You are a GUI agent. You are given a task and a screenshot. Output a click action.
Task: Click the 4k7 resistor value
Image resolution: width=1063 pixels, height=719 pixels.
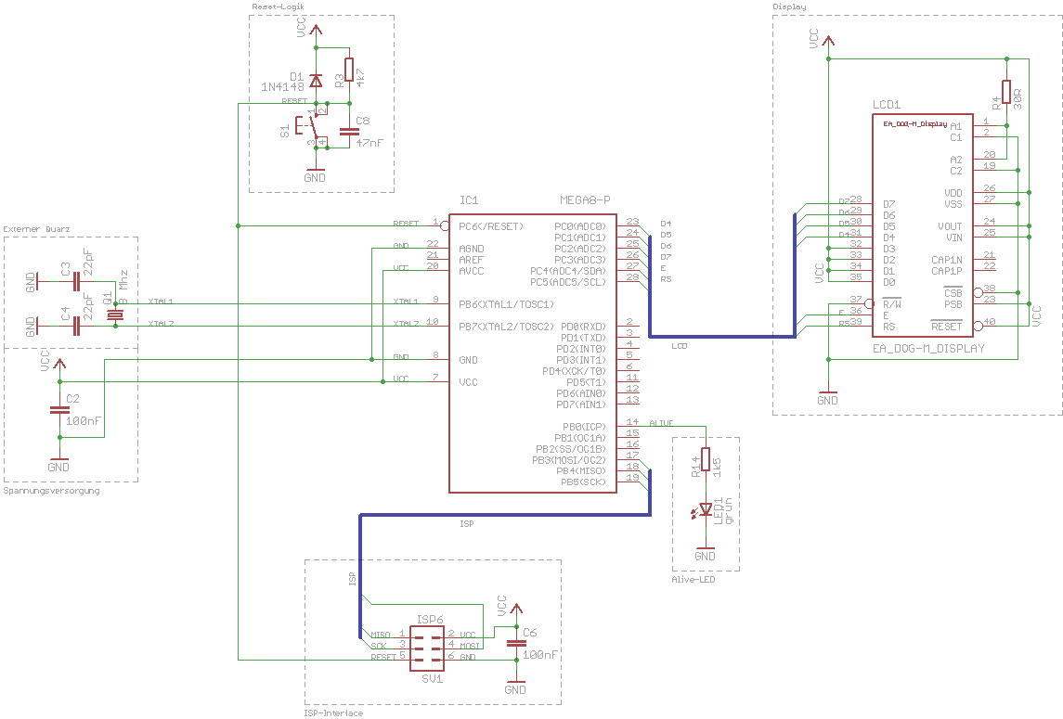(x=360, y=77)
